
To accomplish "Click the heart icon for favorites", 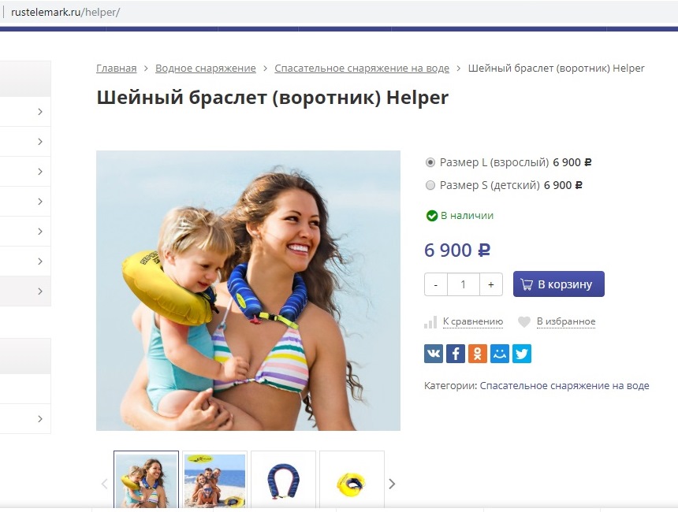I will pos(524,322).
